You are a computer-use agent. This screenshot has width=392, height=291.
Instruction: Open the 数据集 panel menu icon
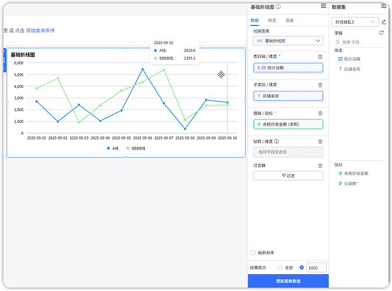tap(383, 6)
